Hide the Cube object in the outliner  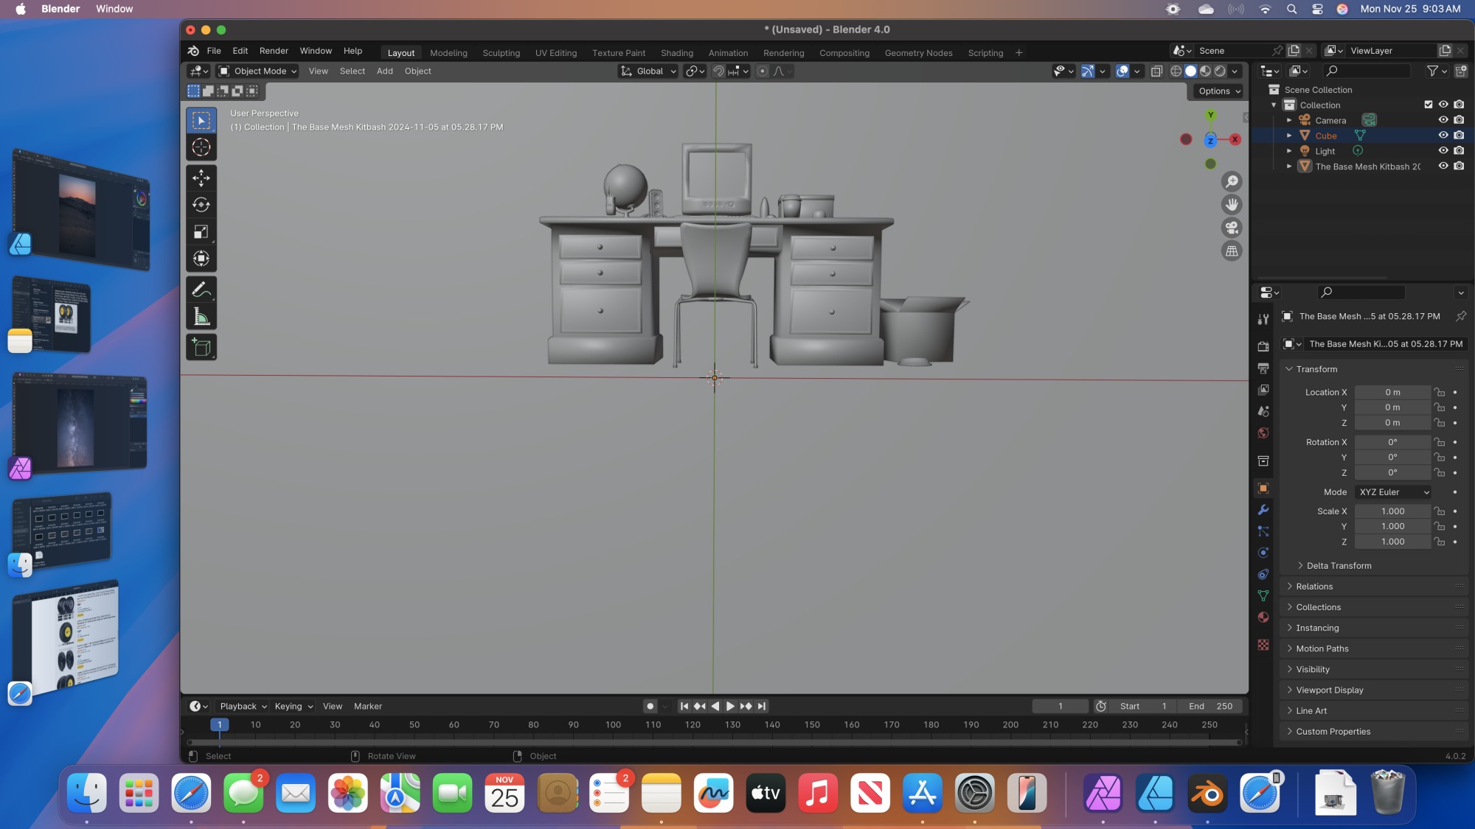[1443, 135]
